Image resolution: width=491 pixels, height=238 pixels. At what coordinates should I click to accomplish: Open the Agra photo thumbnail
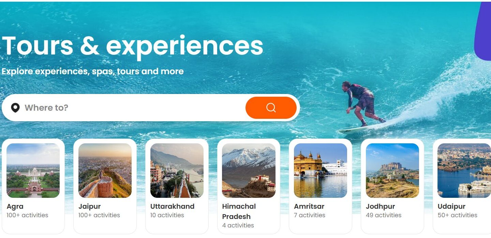click(x=33, y=171)
